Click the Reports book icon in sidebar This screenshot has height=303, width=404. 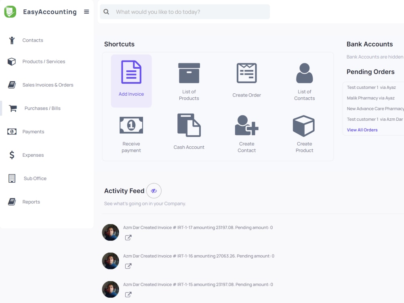pos(12,202)
